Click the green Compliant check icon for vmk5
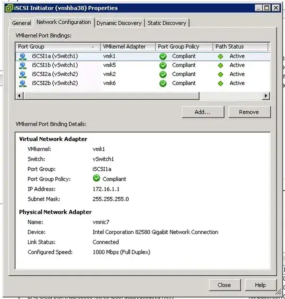Screen dimensions: 285x299 click(x=163, y=65)
